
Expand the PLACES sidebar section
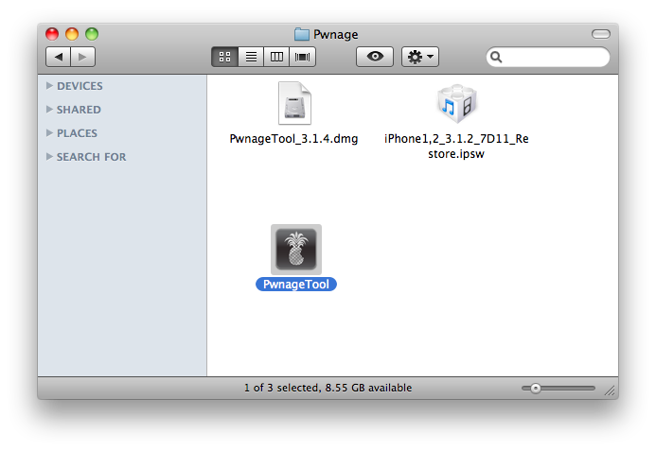(49, 133)
